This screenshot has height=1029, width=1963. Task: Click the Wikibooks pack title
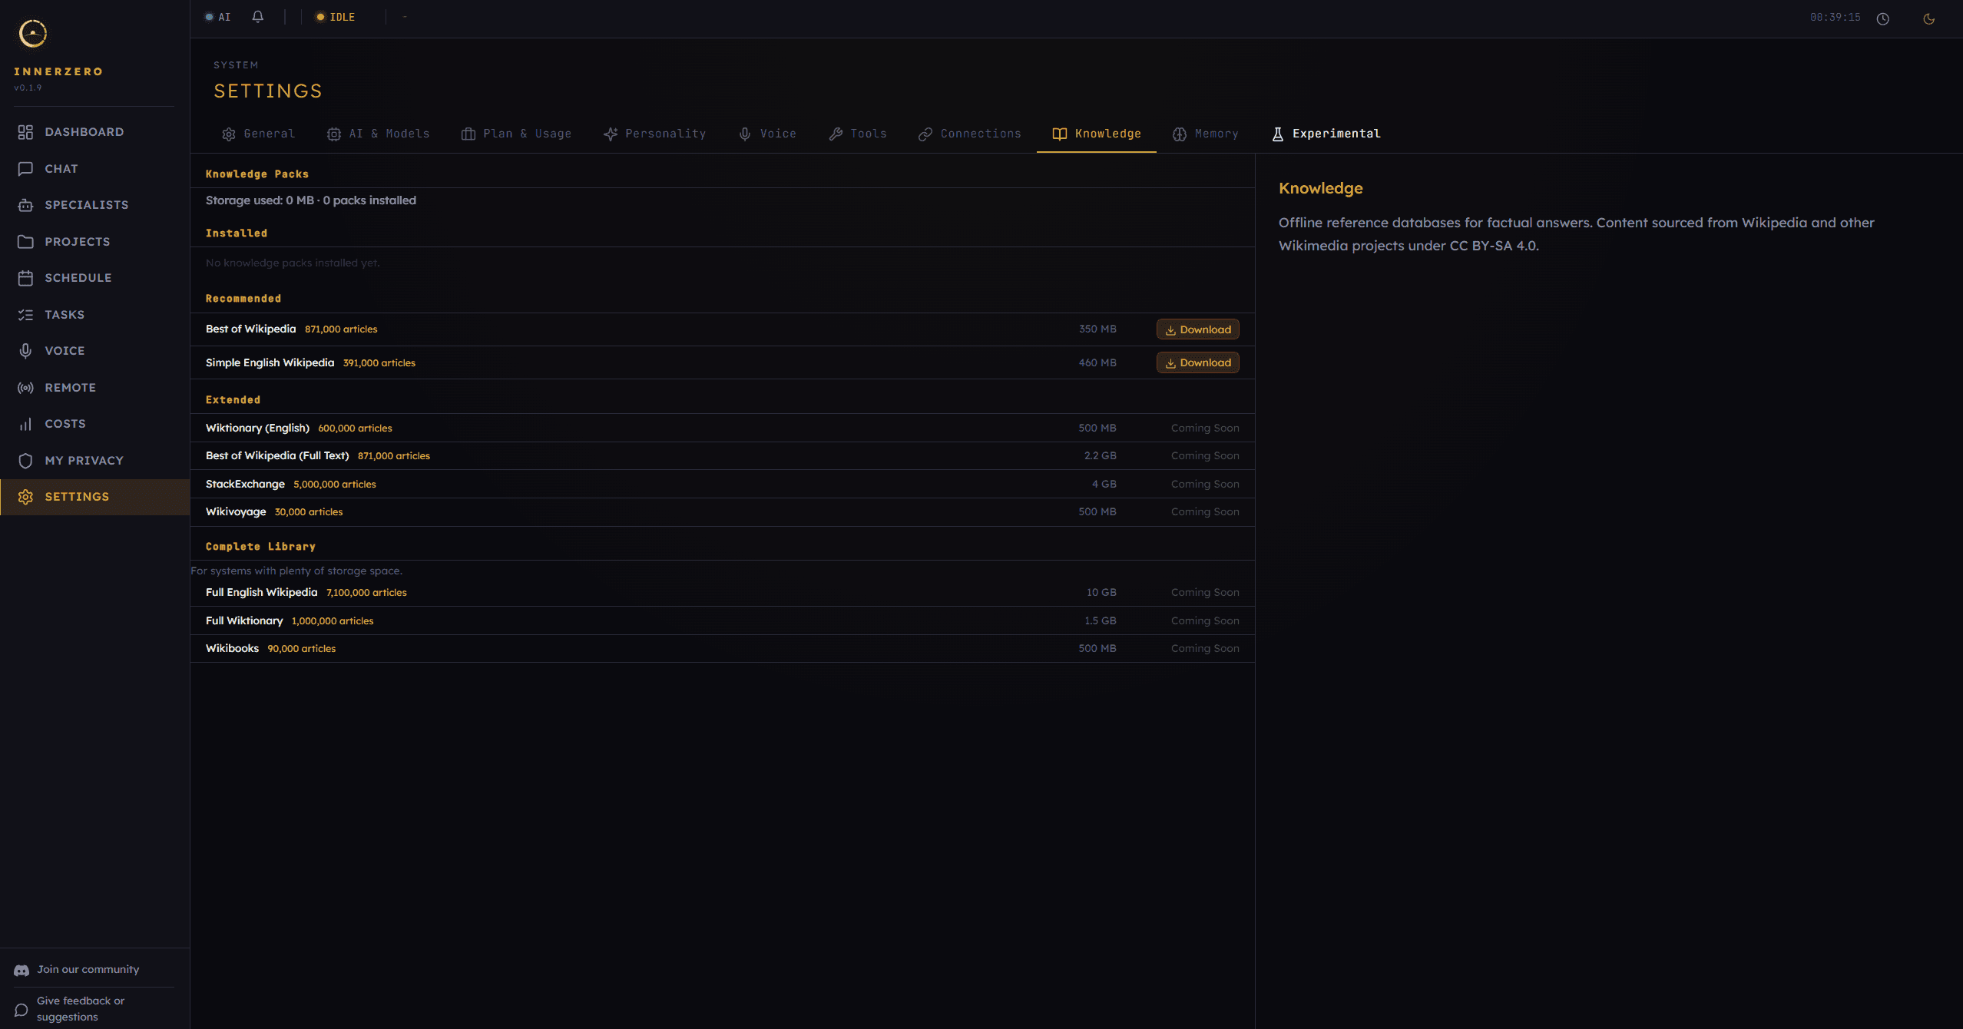[x=232, y=648]
